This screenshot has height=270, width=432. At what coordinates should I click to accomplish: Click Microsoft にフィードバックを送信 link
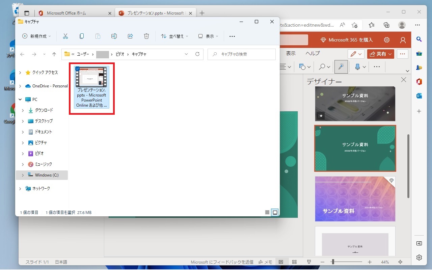[x=222, y=262]
